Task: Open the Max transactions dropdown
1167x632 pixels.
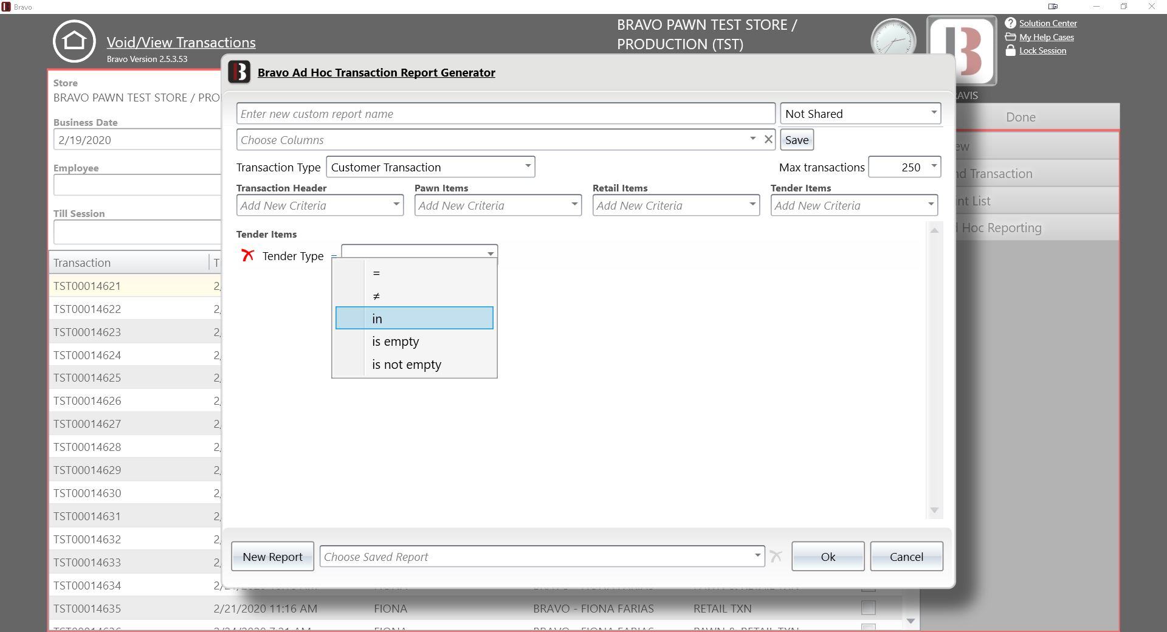Action: (x=904, y=167)
